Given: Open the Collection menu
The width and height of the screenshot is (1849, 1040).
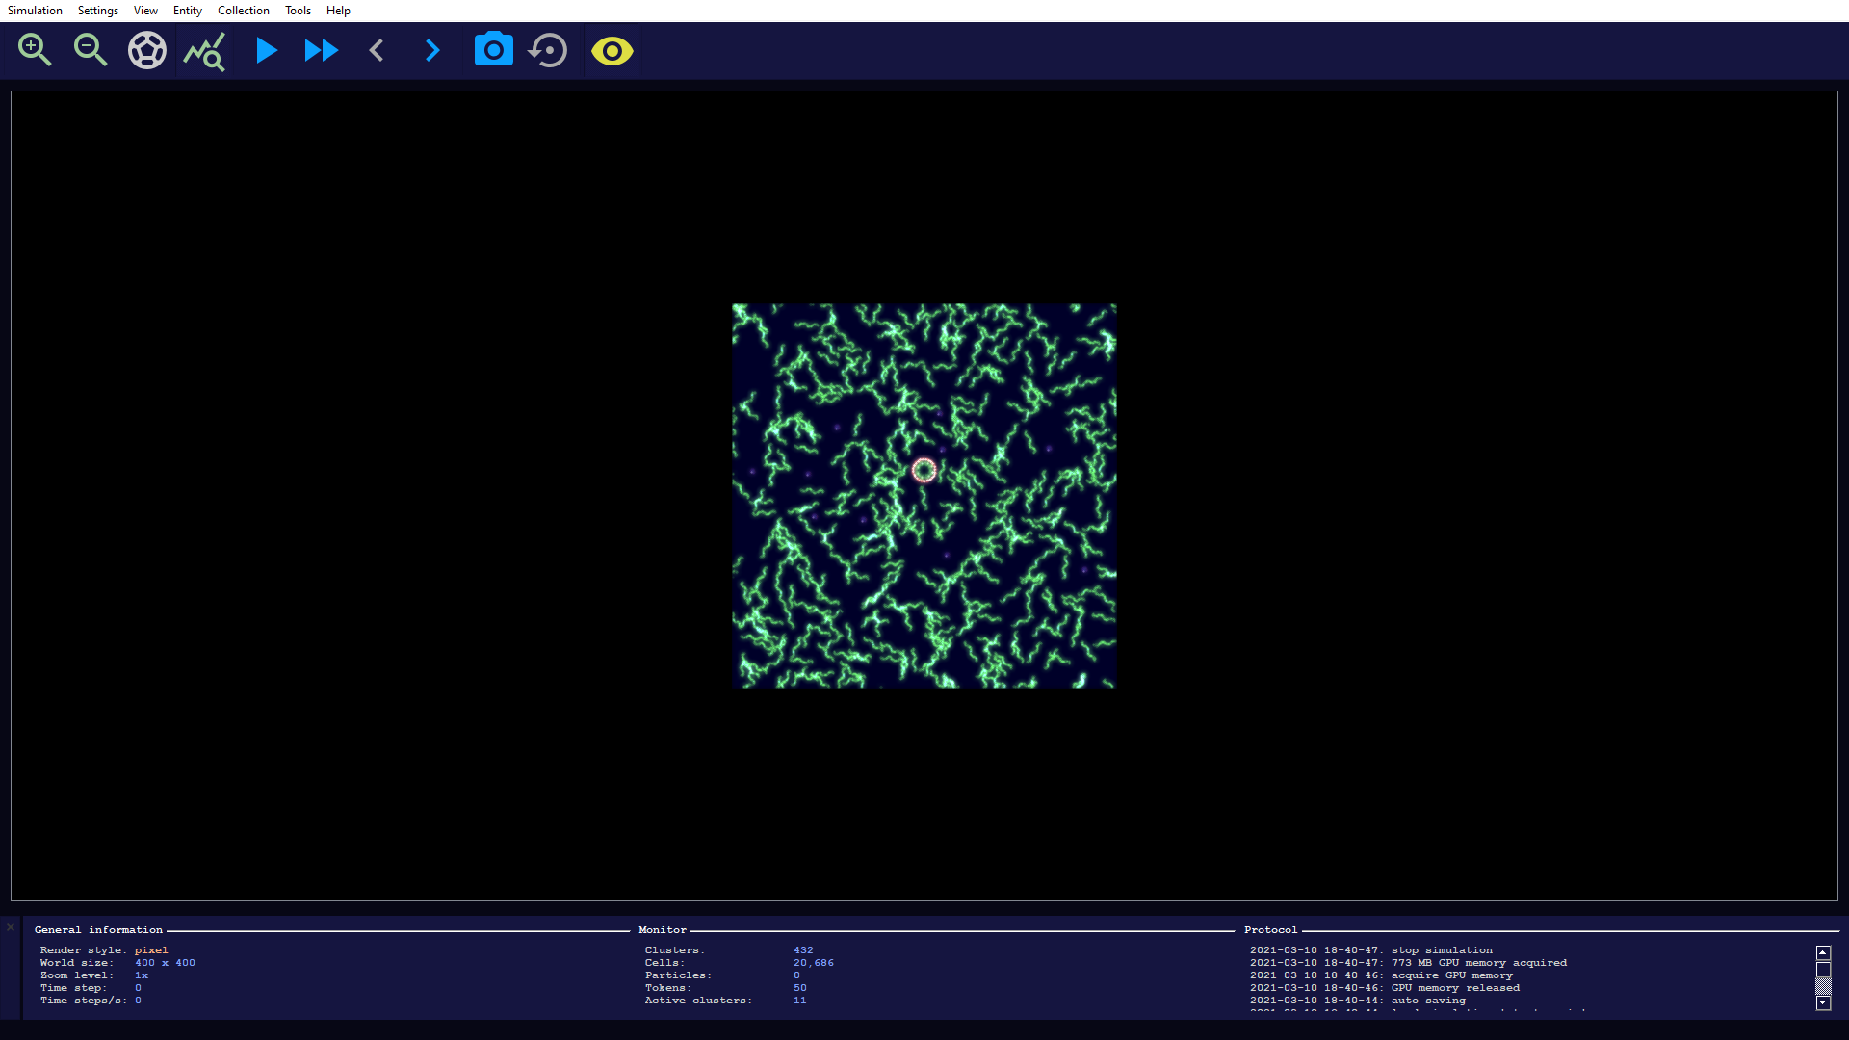Looking at the screenshot, I should click(x=244, y=11).
